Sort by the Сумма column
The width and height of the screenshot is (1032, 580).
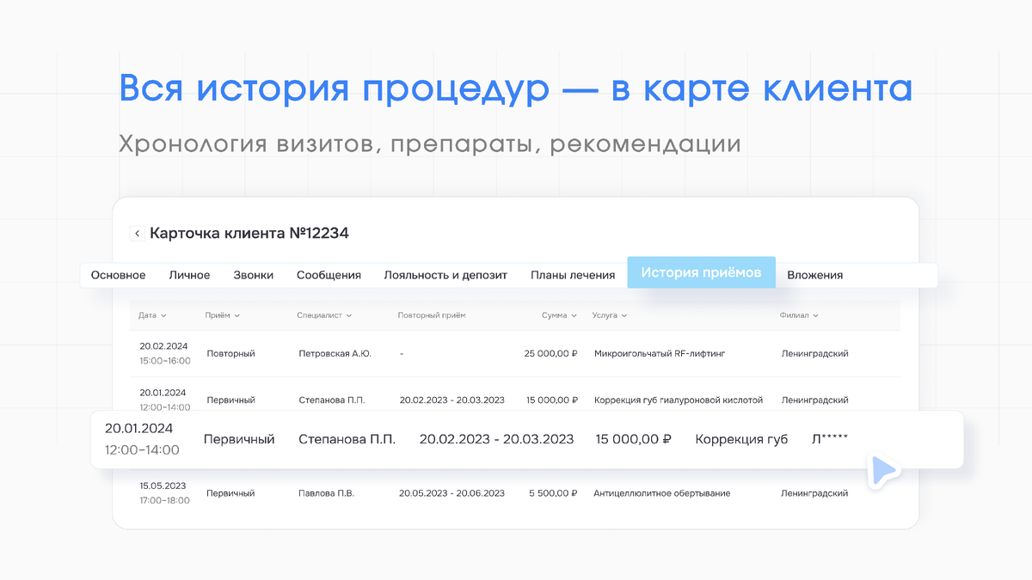559,315
